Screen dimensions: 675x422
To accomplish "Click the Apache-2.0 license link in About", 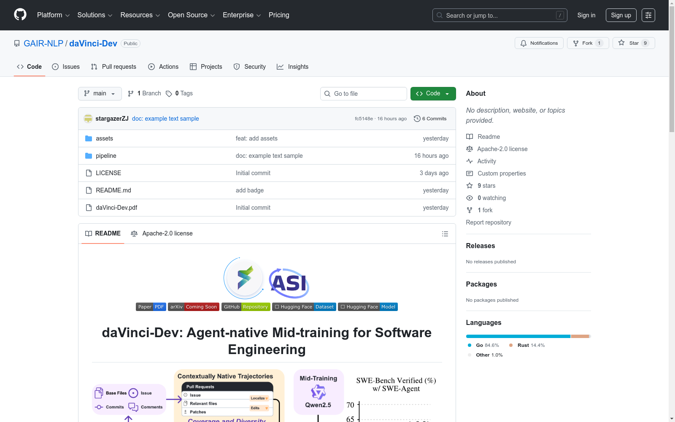I will pyautogui.click(x=497, y=149).
